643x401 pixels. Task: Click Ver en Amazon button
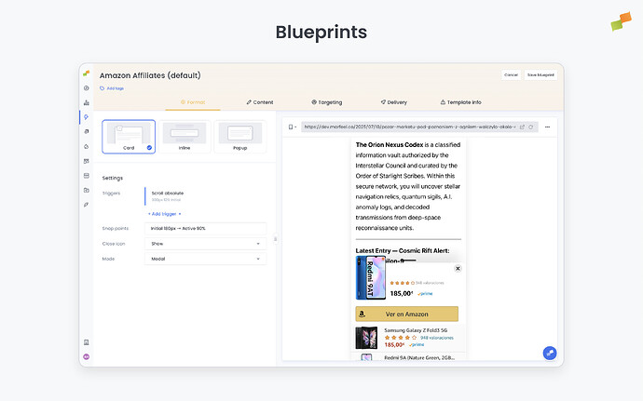(407, 314)
